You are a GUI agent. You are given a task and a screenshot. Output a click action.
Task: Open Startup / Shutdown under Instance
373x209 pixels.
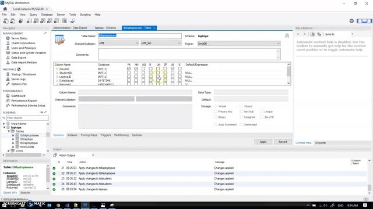pos(24,74)
